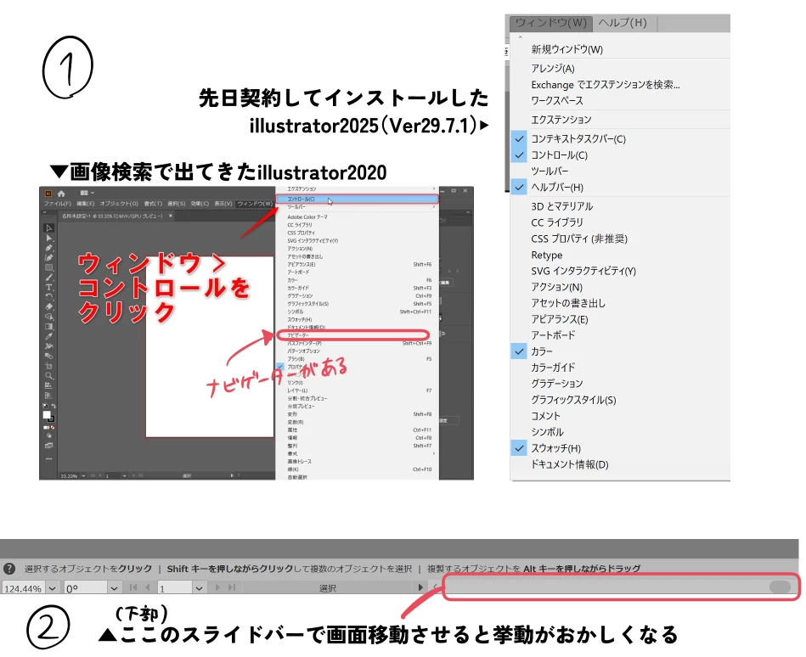Toggle ヘルプバー(H) checkmark

[x=519, y=187]
